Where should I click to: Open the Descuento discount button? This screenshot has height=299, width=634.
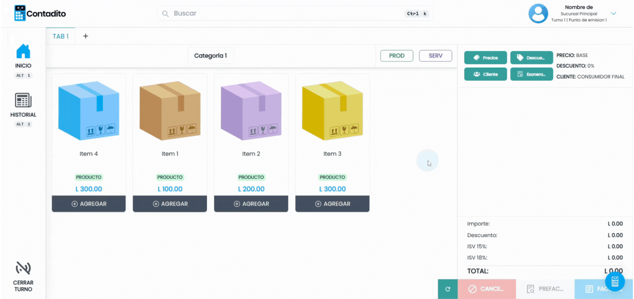click(531, 58)
